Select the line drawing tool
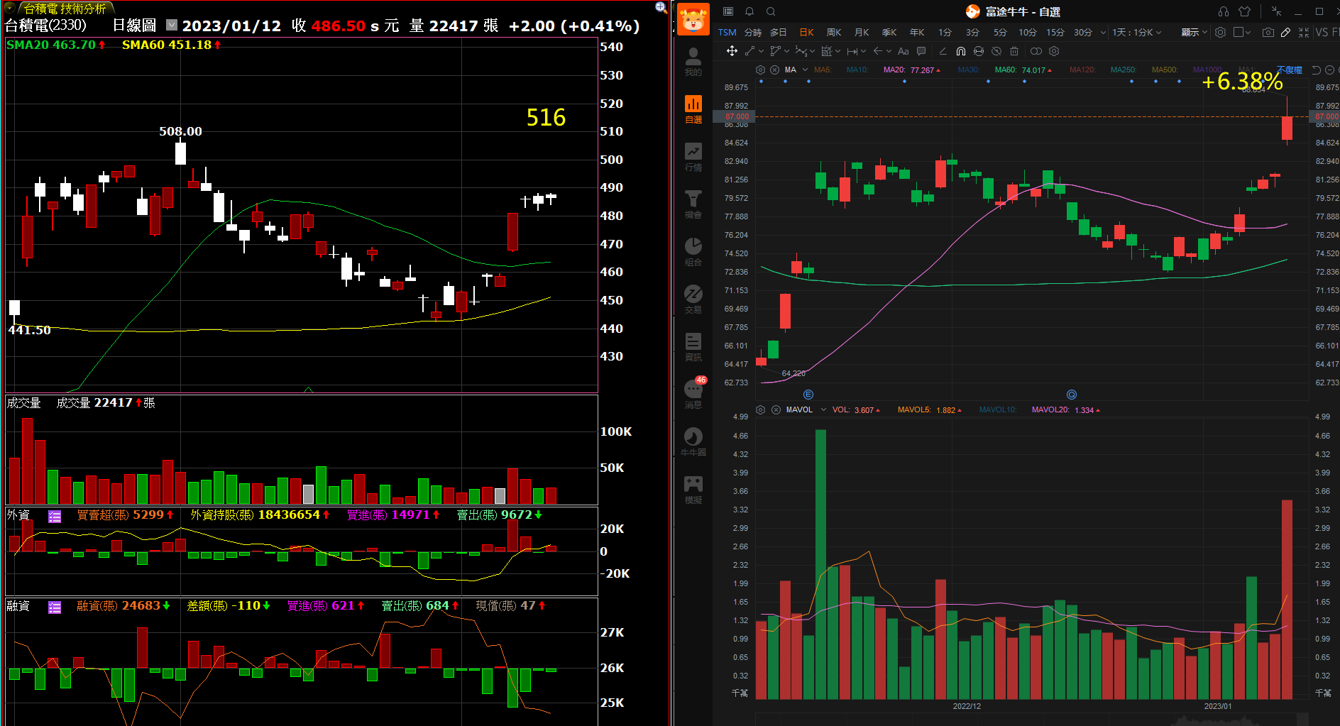 tap(749, 51)
